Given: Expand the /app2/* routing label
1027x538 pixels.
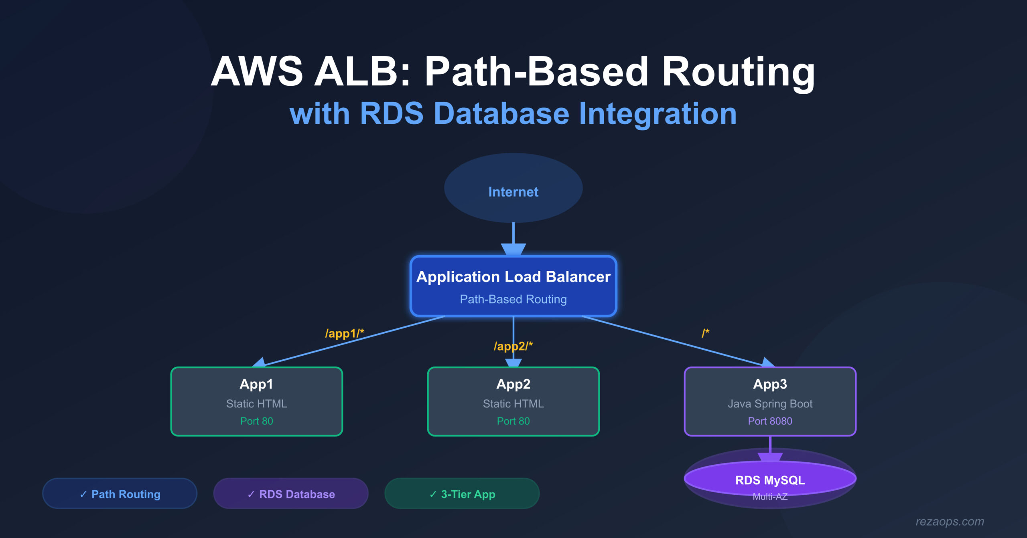Looking at the screenshot, I should 513,346.
